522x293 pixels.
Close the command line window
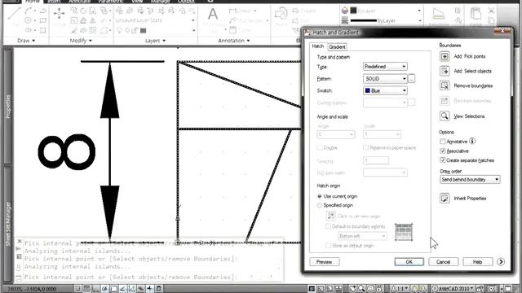[x=20, y=241]
